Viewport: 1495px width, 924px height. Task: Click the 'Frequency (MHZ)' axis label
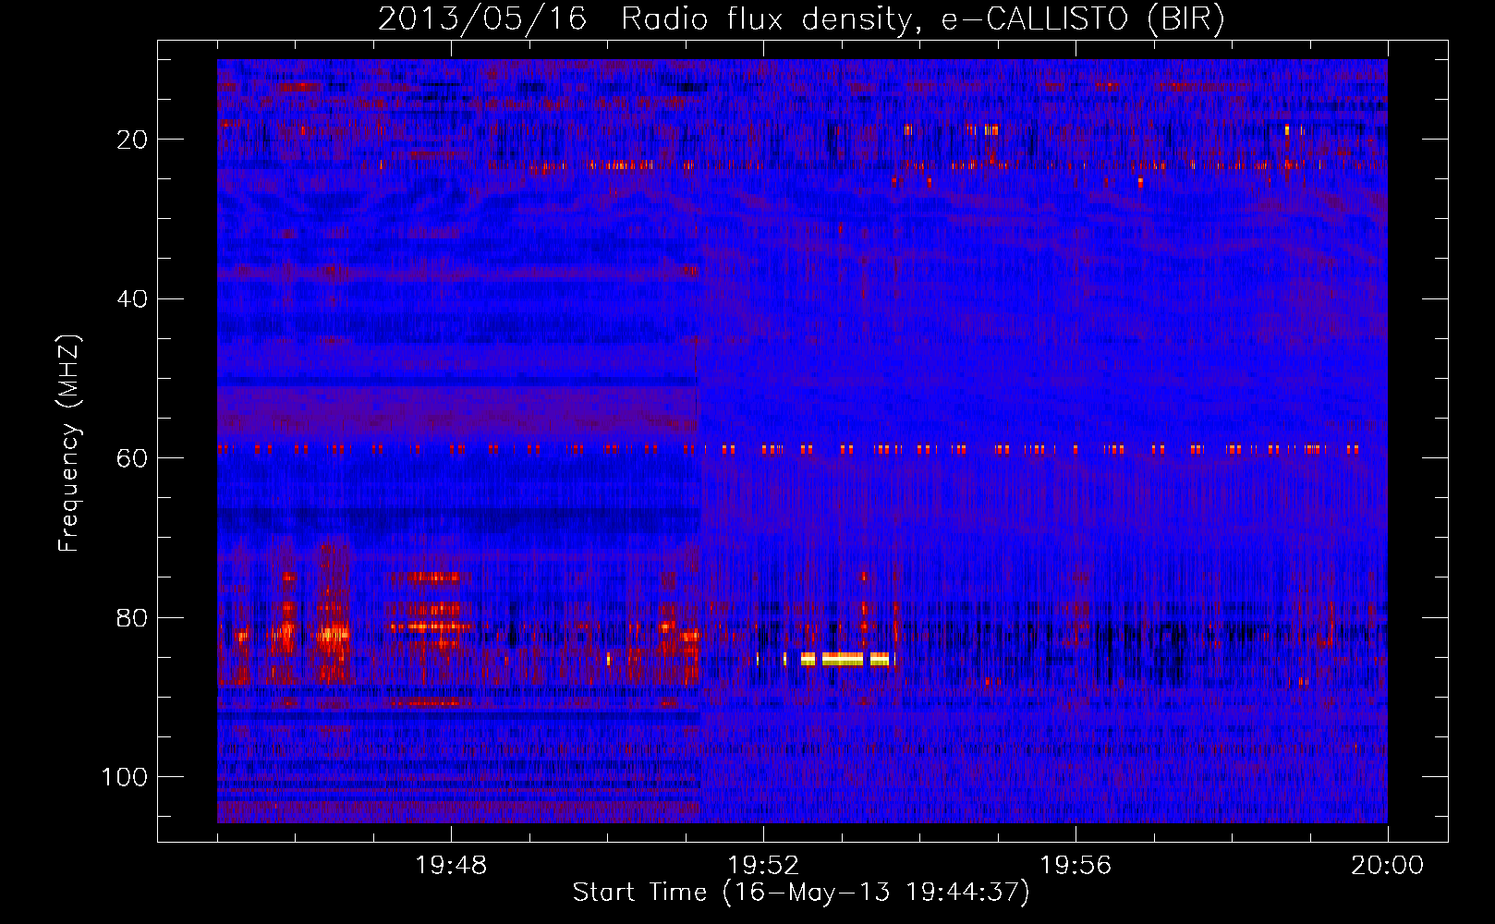tap(69, 443)
